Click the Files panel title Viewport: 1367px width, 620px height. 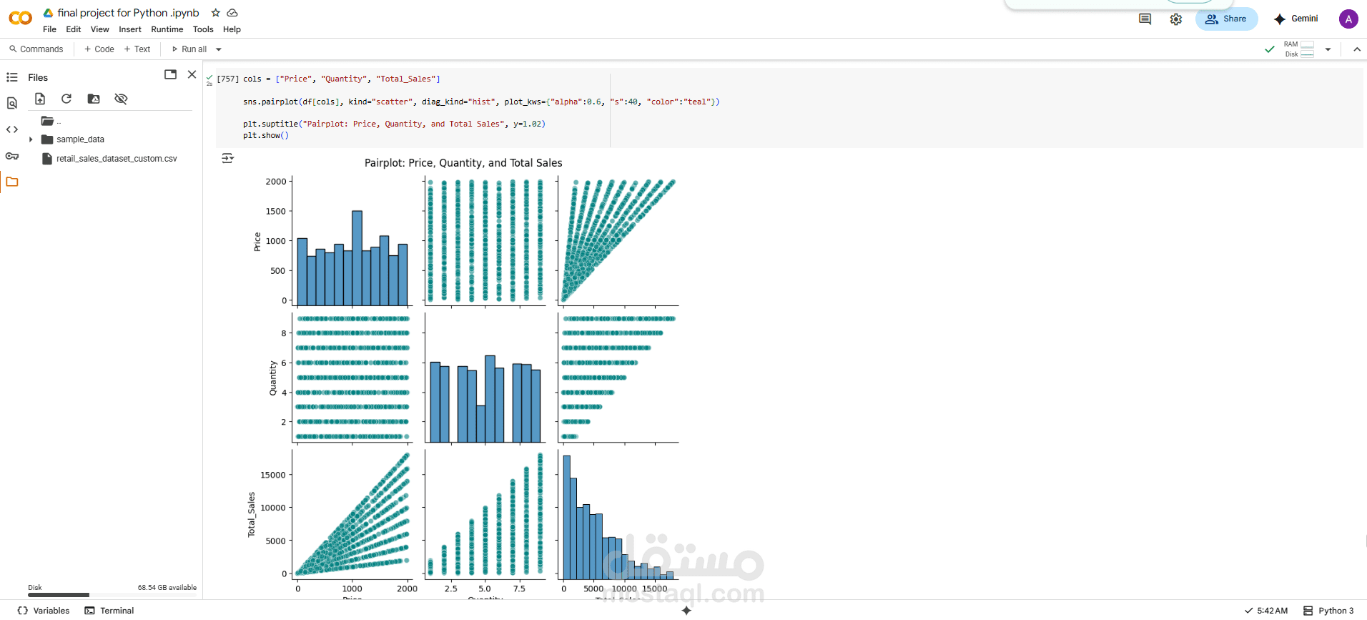[38, 77]
